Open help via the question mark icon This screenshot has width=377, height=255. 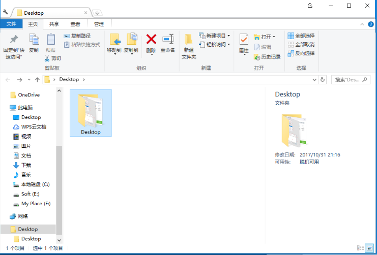371,24
